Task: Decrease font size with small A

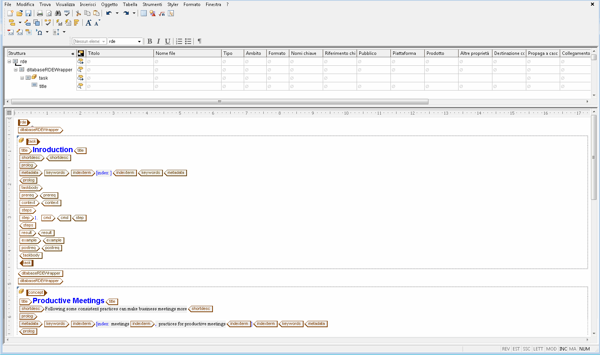Action: tap(97, 23)
